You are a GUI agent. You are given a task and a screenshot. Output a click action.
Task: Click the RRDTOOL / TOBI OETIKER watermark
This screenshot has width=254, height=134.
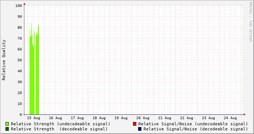250,22
